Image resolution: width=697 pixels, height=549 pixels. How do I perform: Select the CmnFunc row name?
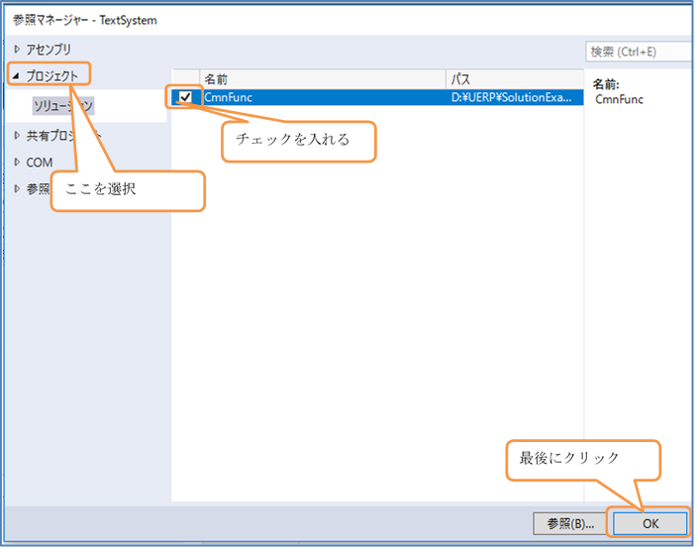click(228, 97)
